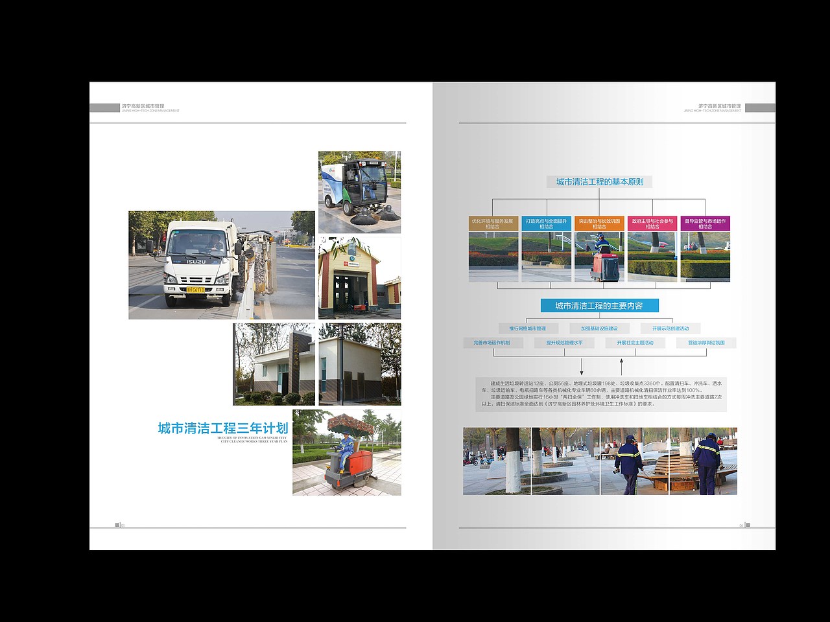The image size is (830, 622).
Task: Click the box 开展社会主题活动
Action: click(635, 343)
